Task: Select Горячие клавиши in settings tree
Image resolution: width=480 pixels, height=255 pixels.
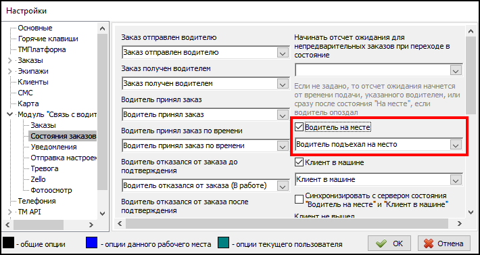Action: (x=48, y=39)
